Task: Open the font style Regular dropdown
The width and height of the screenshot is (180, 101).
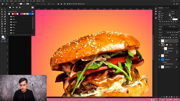Action: pos(174,12)
